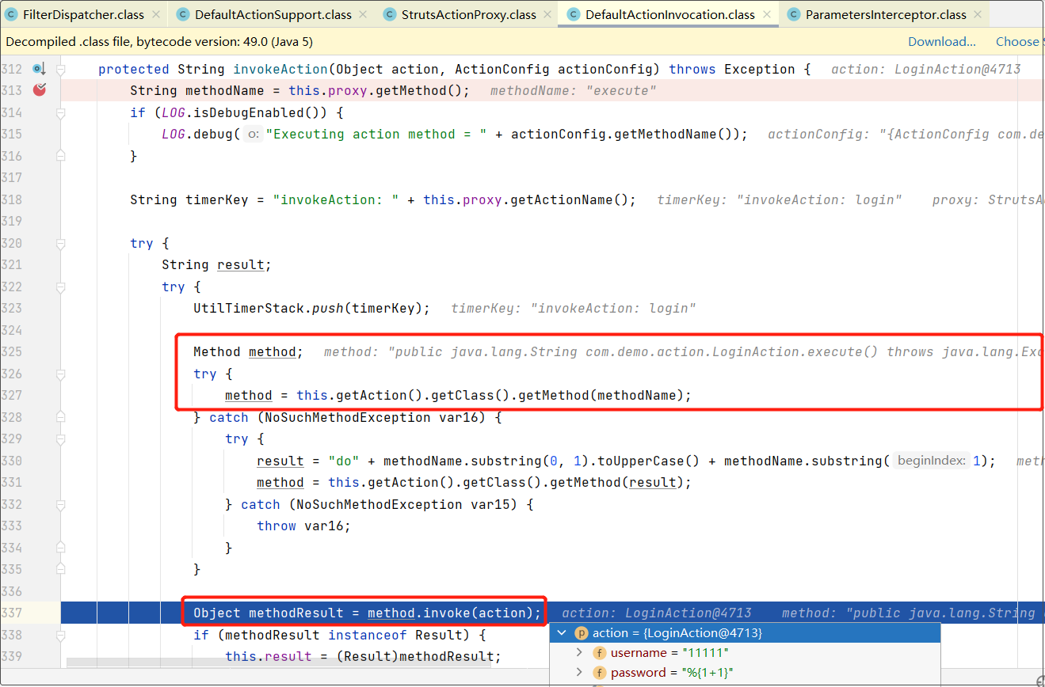Close the ParametersInterceptor.class tab
Screen dimensions: 1045x687
pos(978,14)
